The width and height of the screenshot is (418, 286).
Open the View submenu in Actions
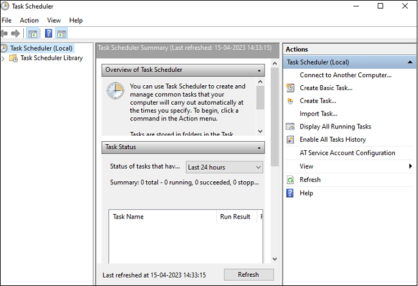coord(306,166)
